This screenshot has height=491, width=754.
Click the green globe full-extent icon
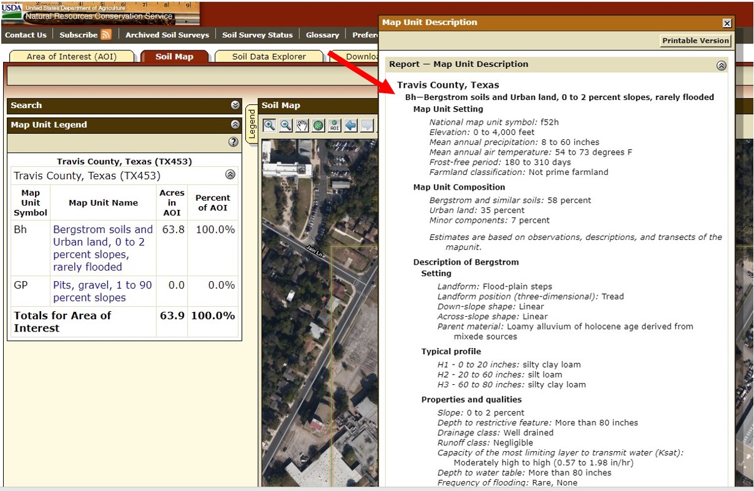tap(318, 125)
